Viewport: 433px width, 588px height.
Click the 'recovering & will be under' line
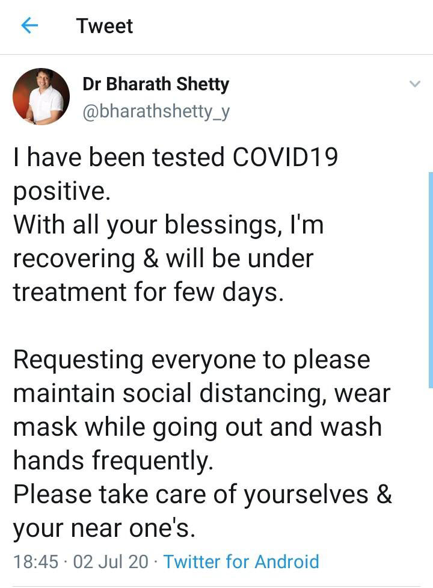click(163, 259)
